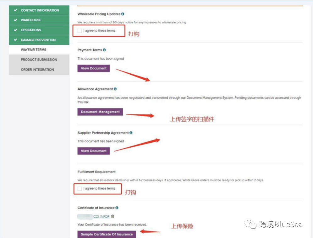Viewport: 313px width, 238px height.
Task: View Document under Payment Terms
Action: pos(94,68)
